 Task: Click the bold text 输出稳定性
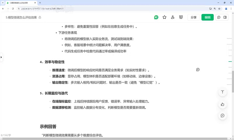coord(60,83)
